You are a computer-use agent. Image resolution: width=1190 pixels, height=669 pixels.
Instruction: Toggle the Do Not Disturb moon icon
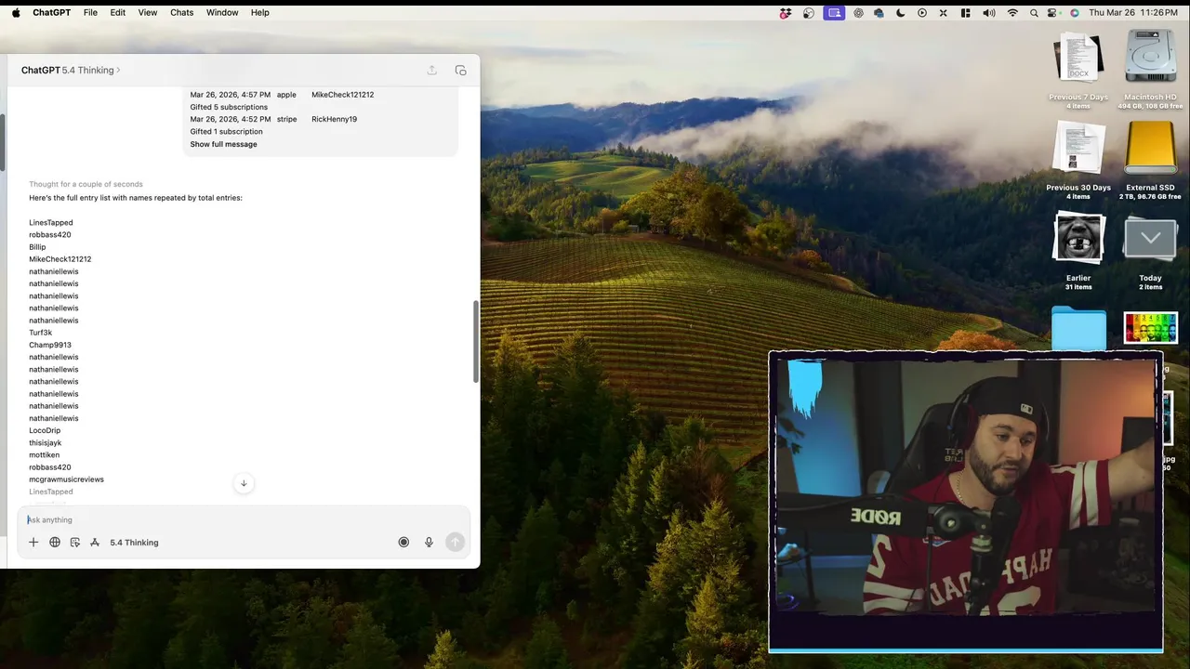pyautogui.click(x=900, y=13)
